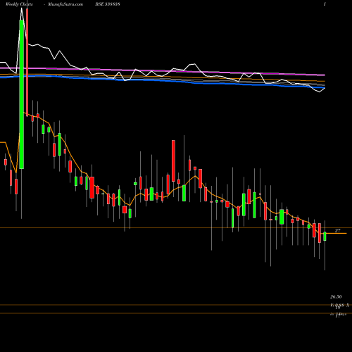Click the last green candle at the chart's right end
Image resolution: width=352 pixels, height=352 pixels.
325,237
